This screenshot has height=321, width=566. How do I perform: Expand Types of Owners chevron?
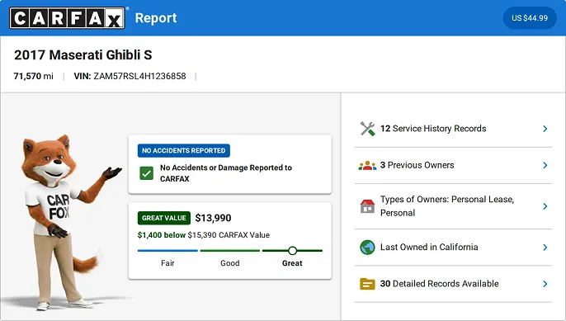point(545,206)
